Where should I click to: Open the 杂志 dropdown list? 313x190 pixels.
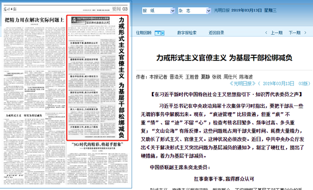[195, 11]
